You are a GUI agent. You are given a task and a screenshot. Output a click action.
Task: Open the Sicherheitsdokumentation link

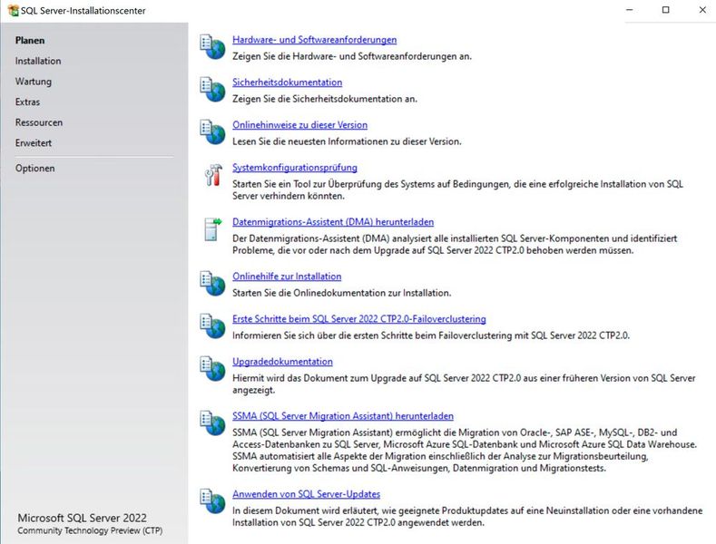(288, 83)
